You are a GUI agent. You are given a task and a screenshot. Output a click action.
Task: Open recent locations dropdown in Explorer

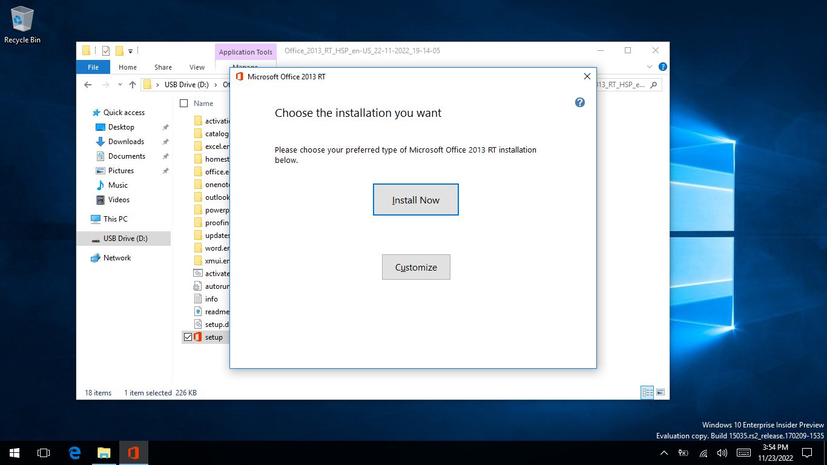(x=120, y=85)
